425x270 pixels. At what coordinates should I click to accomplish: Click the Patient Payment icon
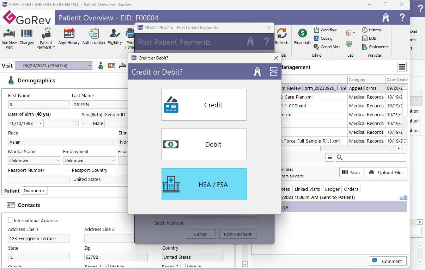pos(46,33)
